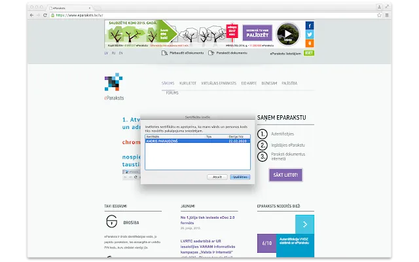Click the Pārbaudīt eDokumentu link text
Screen dimensions: 419x262
tap(187, 53)
